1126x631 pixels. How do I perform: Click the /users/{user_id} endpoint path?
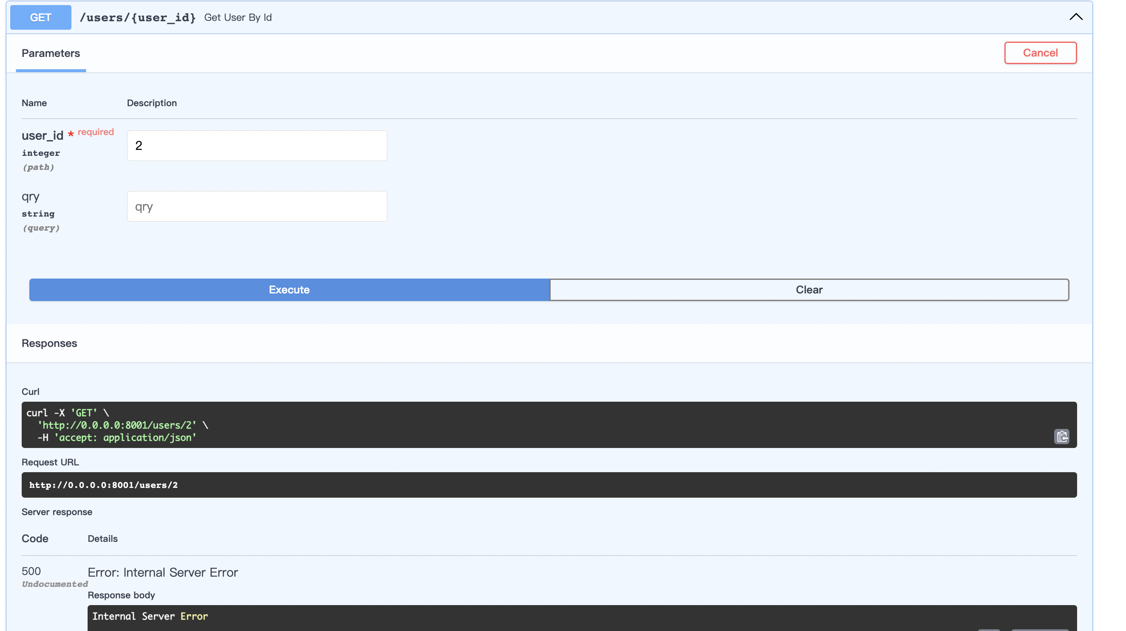[137, 17]
